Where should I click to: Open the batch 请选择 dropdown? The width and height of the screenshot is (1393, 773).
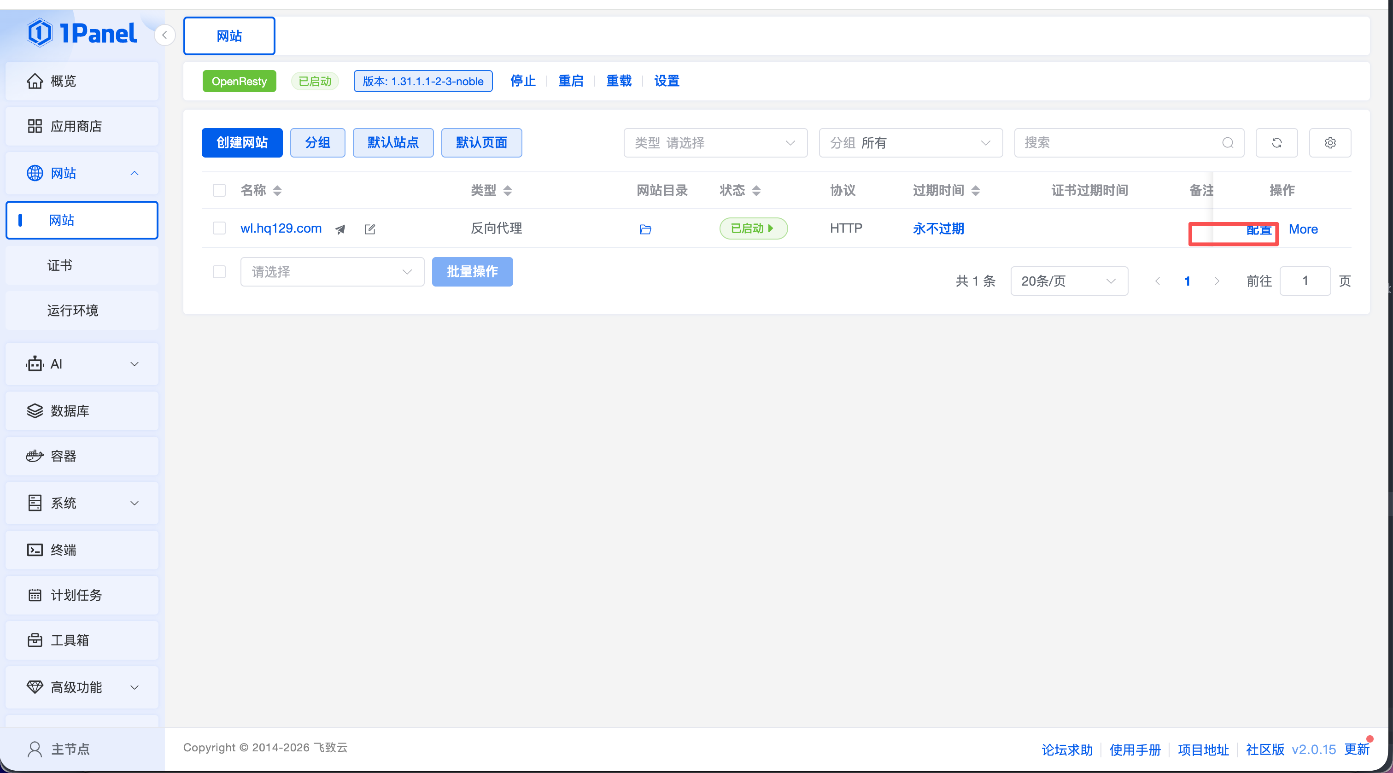pos(332,271)
